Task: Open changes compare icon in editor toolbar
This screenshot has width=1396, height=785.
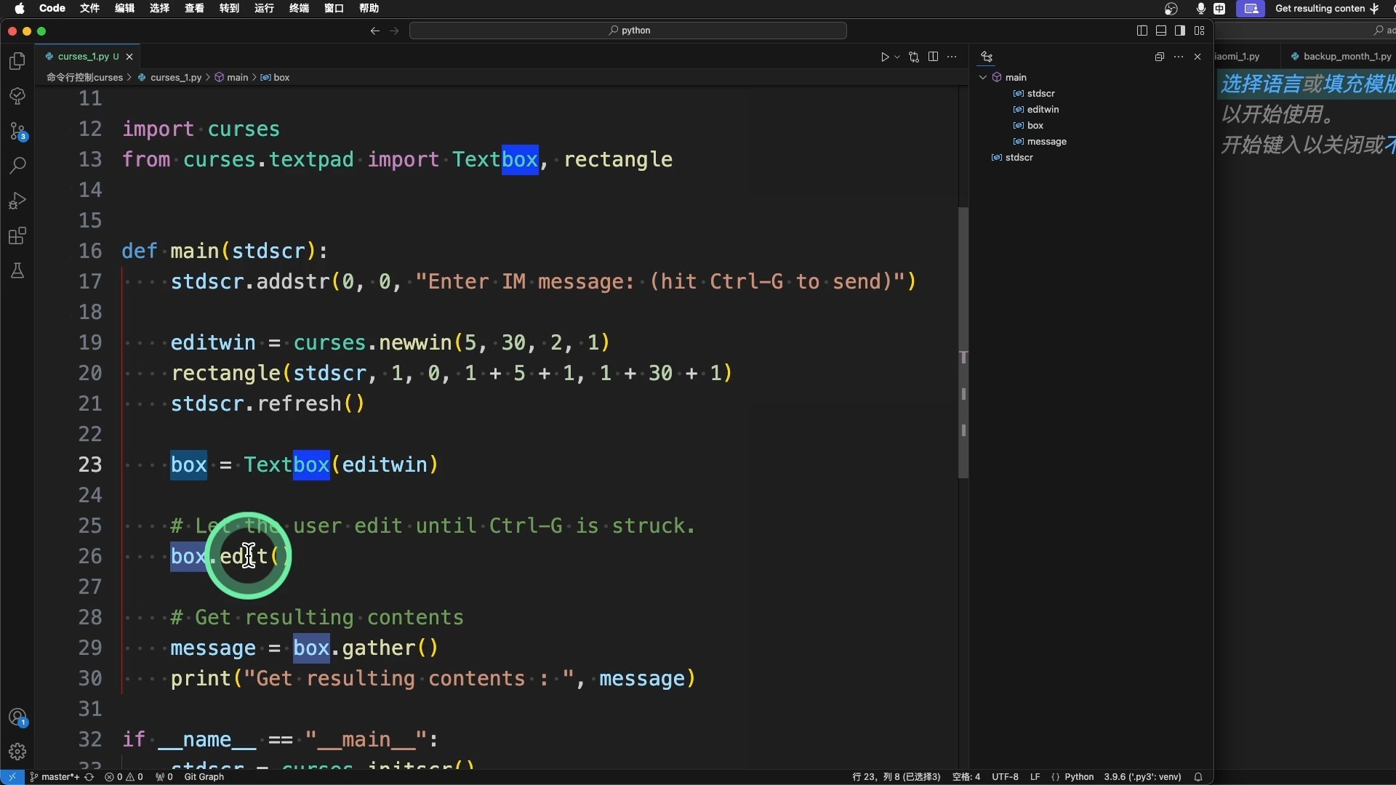Action: point(914,57)
